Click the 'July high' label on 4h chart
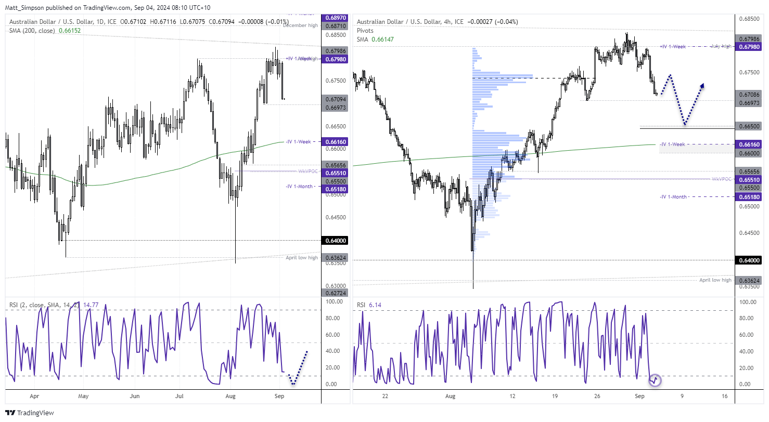The image size is (769, 422). click(x=722, y=46)
